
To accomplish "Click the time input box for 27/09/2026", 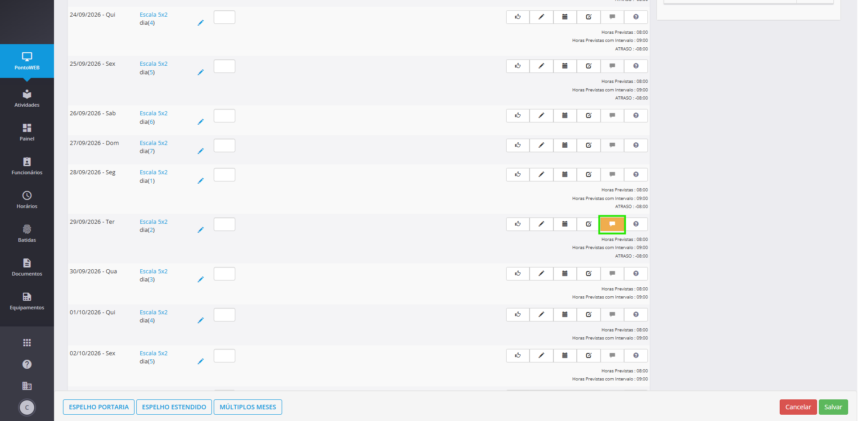I will (225, 145).
